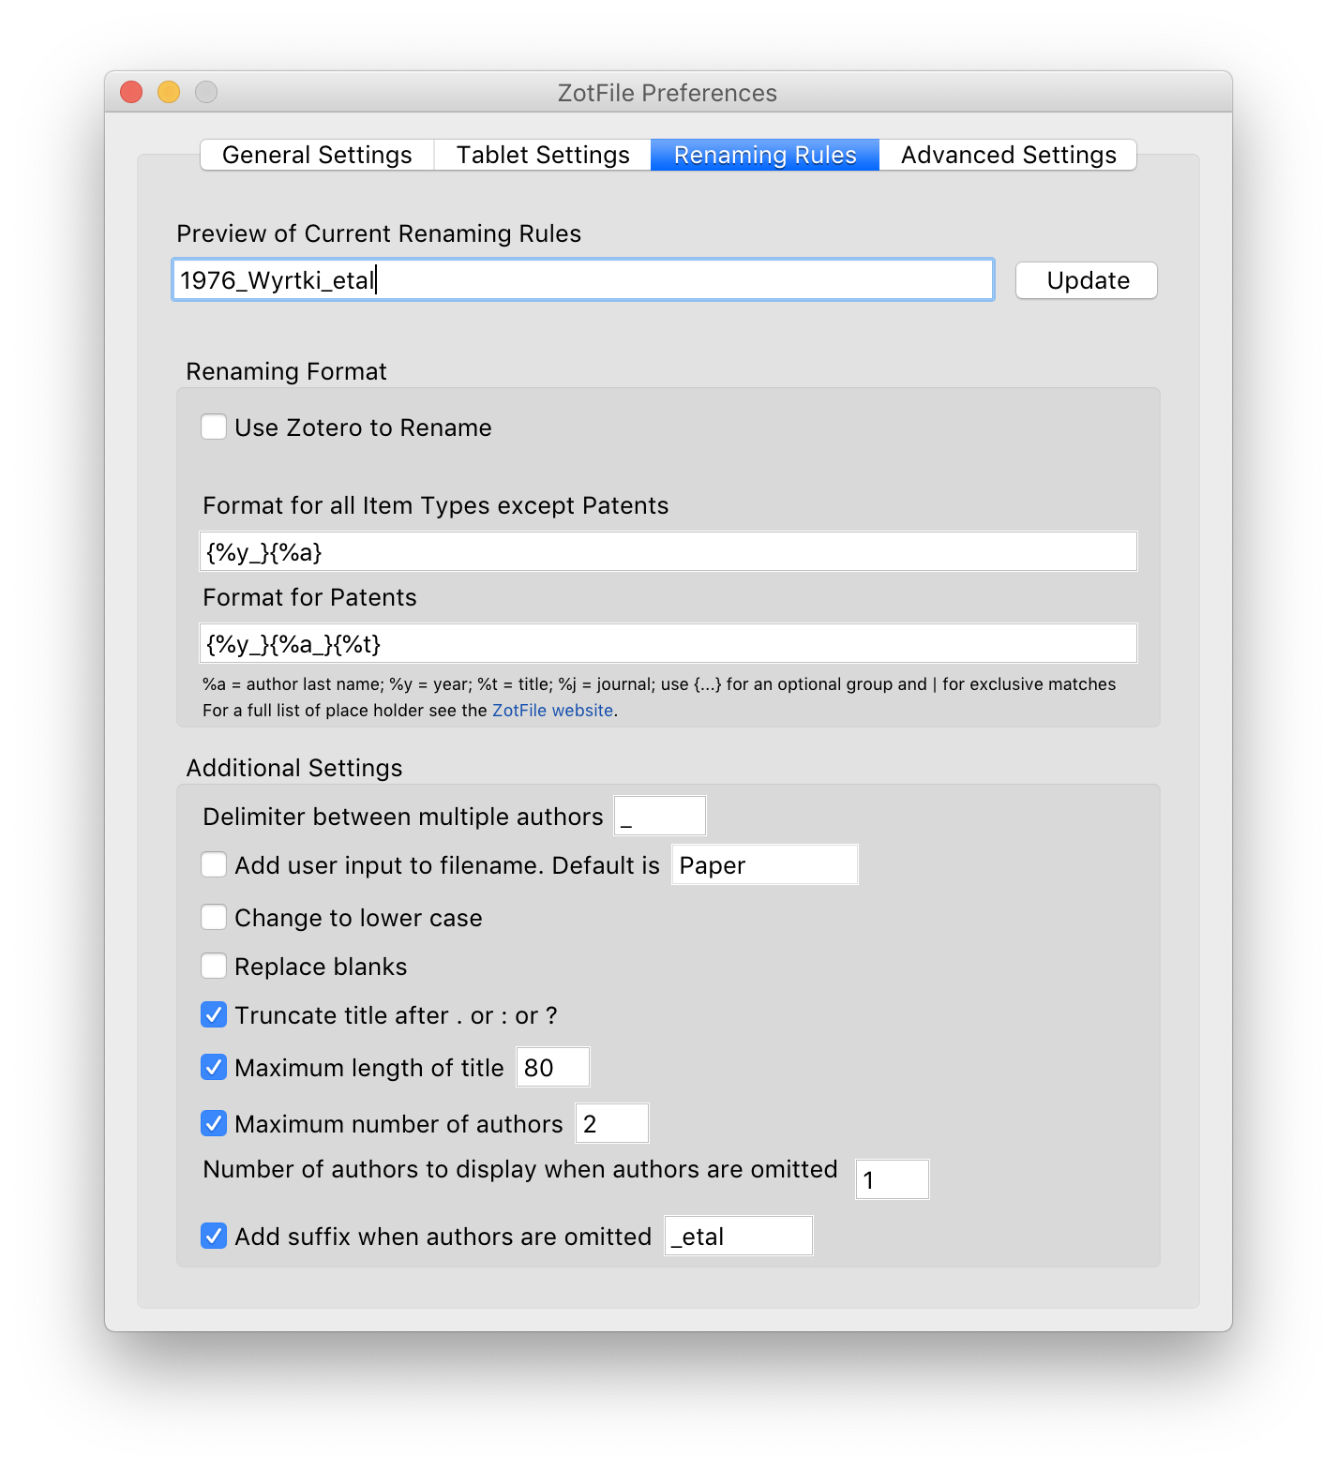Uncheck Truncate title after punctuation
Image resolution: width=1337 pixels, height=1470 pixels.
[x=214, y=1014]
